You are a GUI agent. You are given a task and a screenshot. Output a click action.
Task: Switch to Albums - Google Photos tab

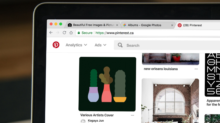pos(148,25)
